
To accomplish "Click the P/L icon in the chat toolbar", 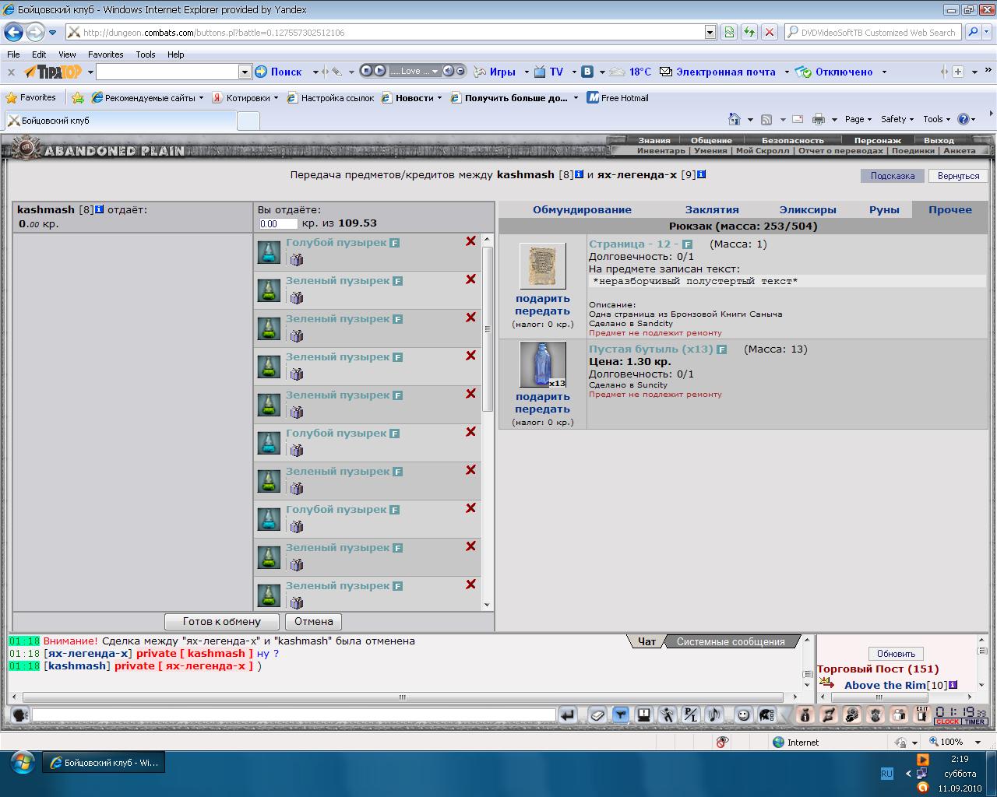I will coord(690,714).
